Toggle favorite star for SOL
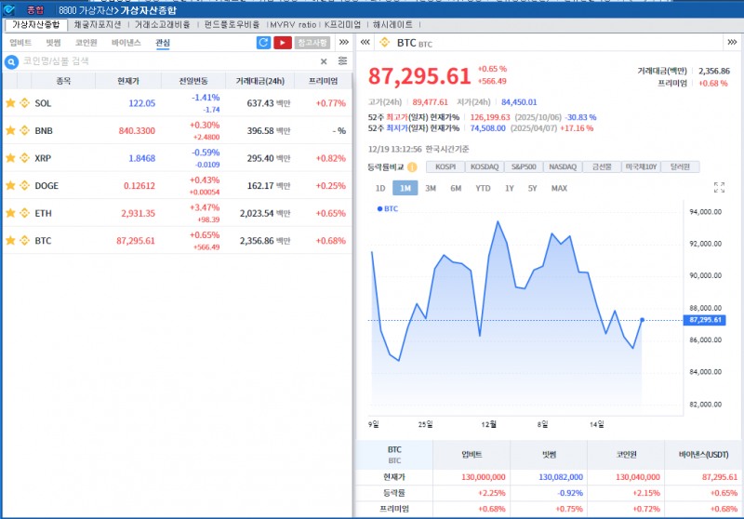 (x=10, y=103)
